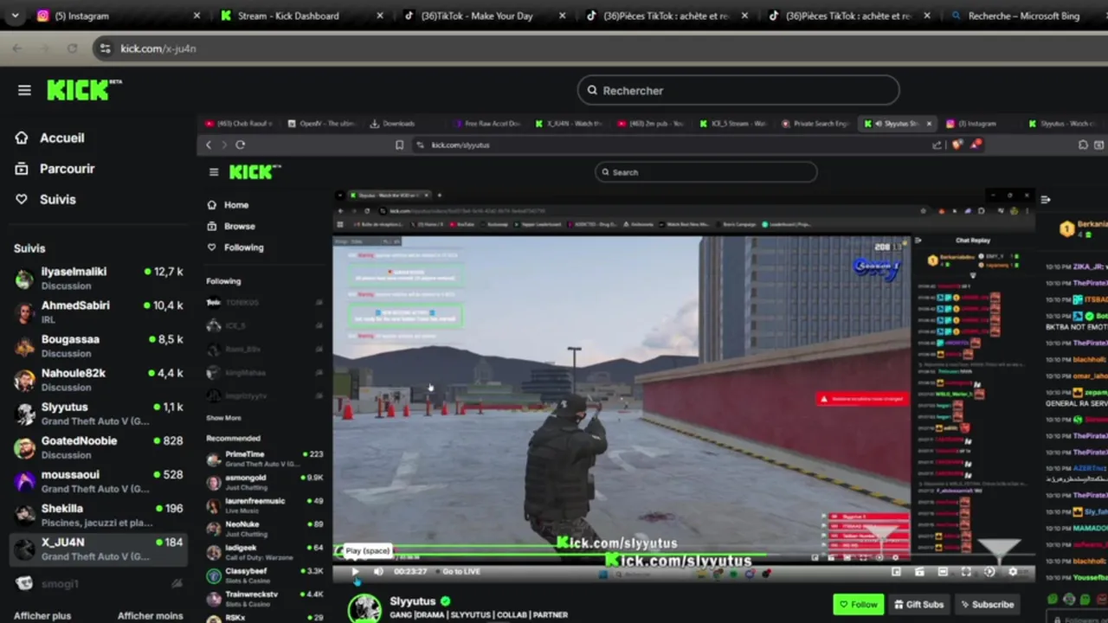Click the inner browser's reload icon

point(240,145)
